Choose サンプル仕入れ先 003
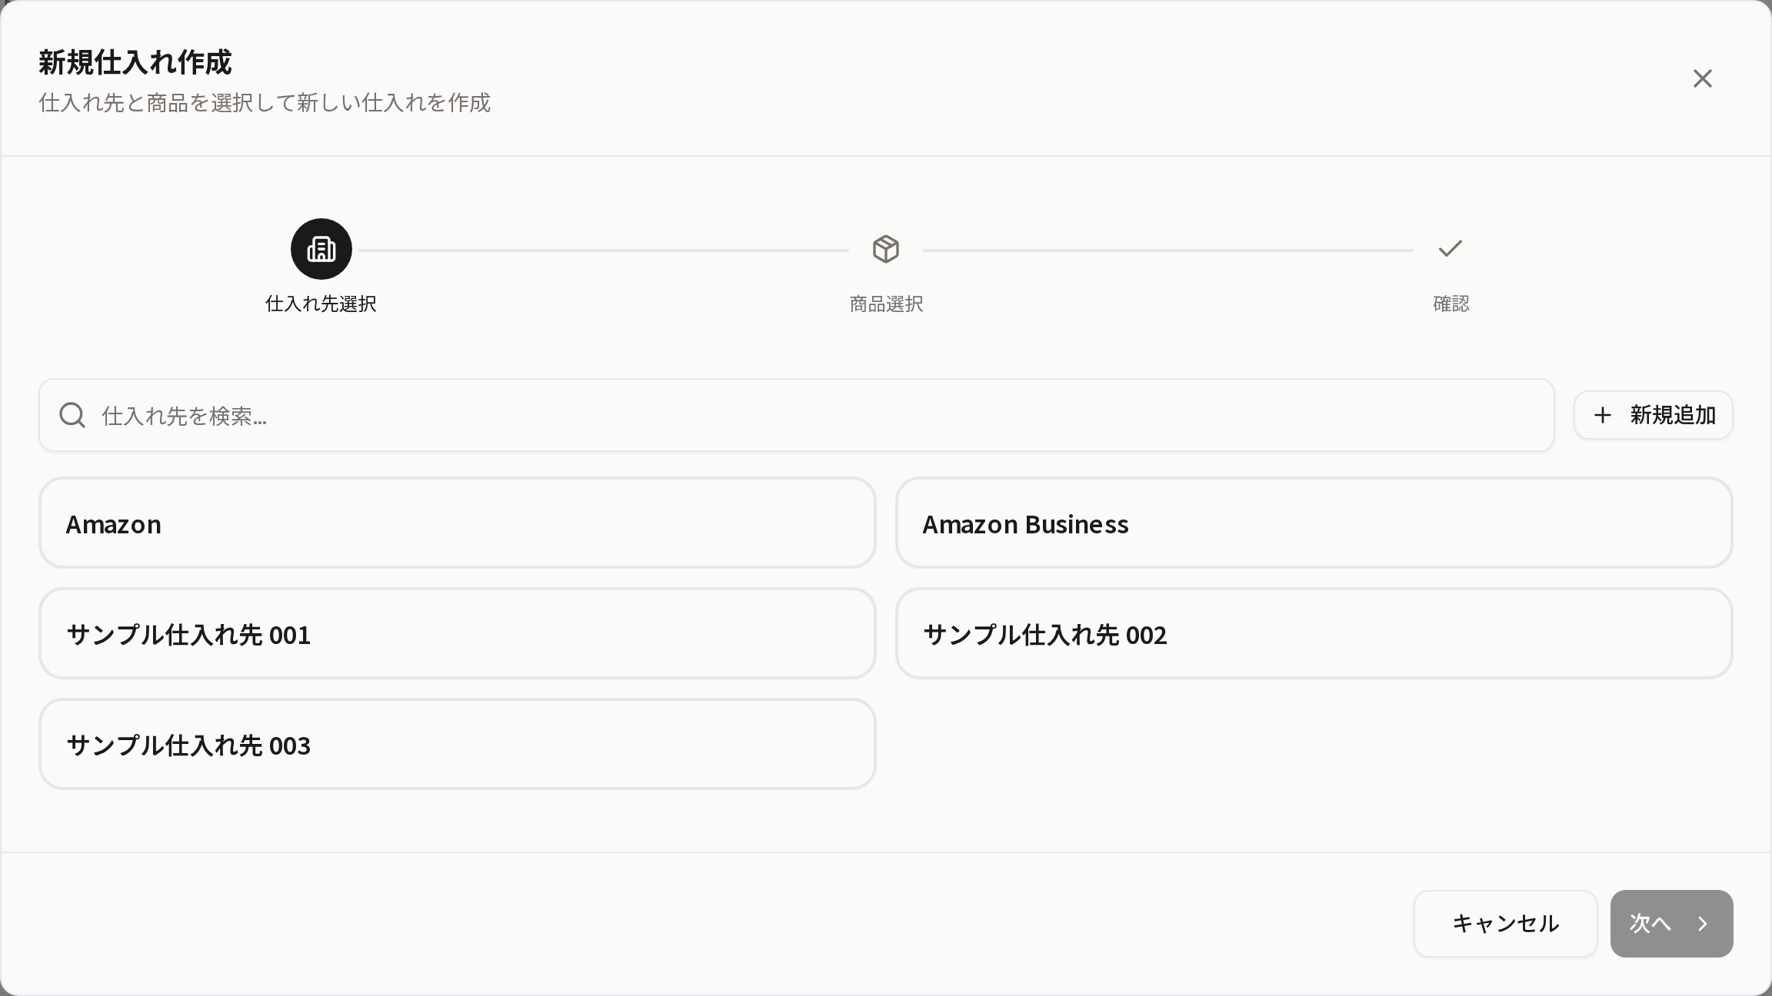 (x=458, y=744)
